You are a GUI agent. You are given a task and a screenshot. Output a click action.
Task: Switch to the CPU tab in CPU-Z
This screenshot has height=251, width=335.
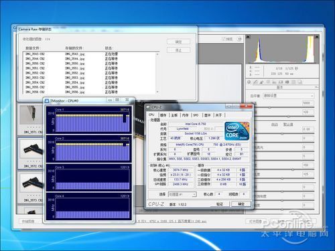pos(151,114)
